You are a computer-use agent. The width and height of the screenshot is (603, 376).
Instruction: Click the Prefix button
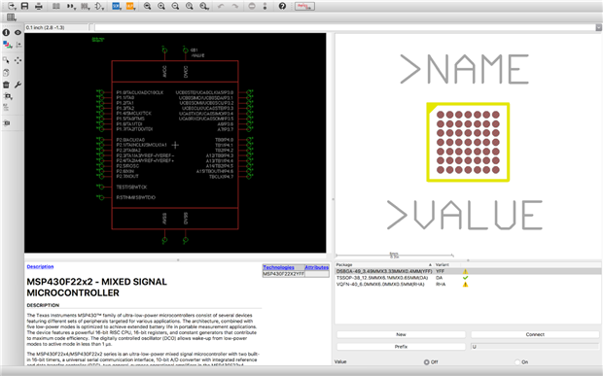[401, 347]
